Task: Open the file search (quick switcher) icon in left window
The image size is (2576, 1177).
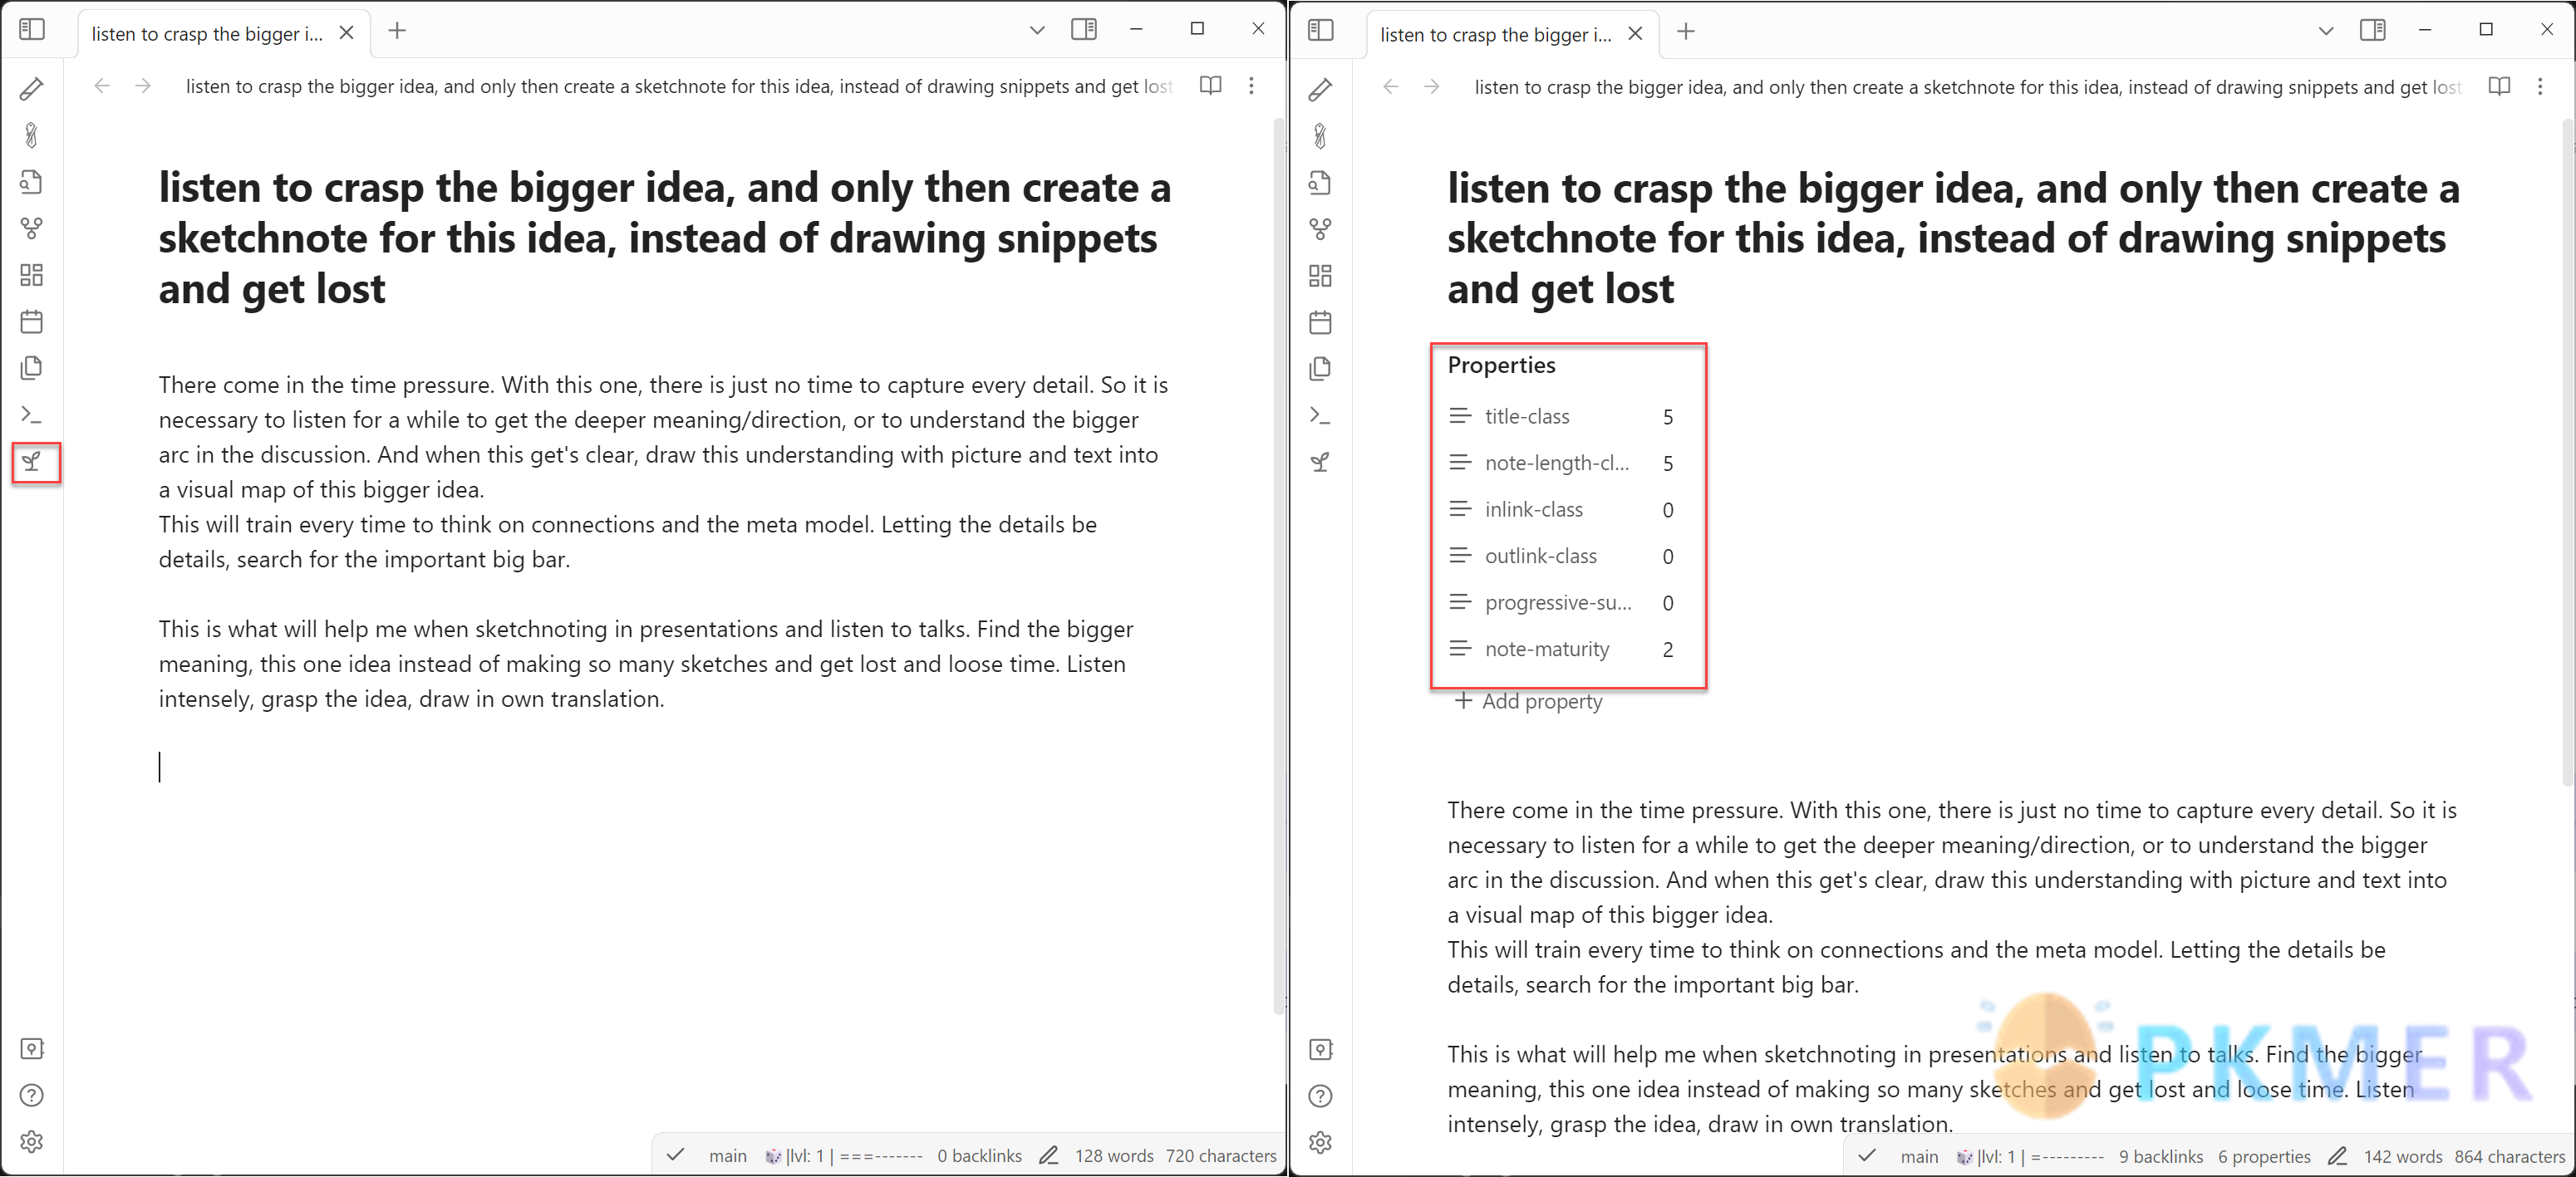Action: point(31,182)
